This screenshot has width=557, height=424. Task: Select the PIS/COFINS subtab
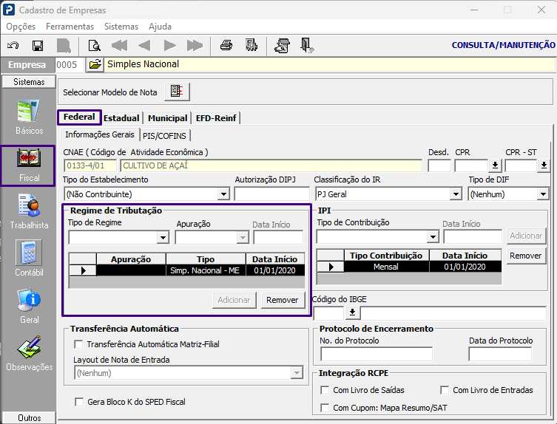click(164, 136)
